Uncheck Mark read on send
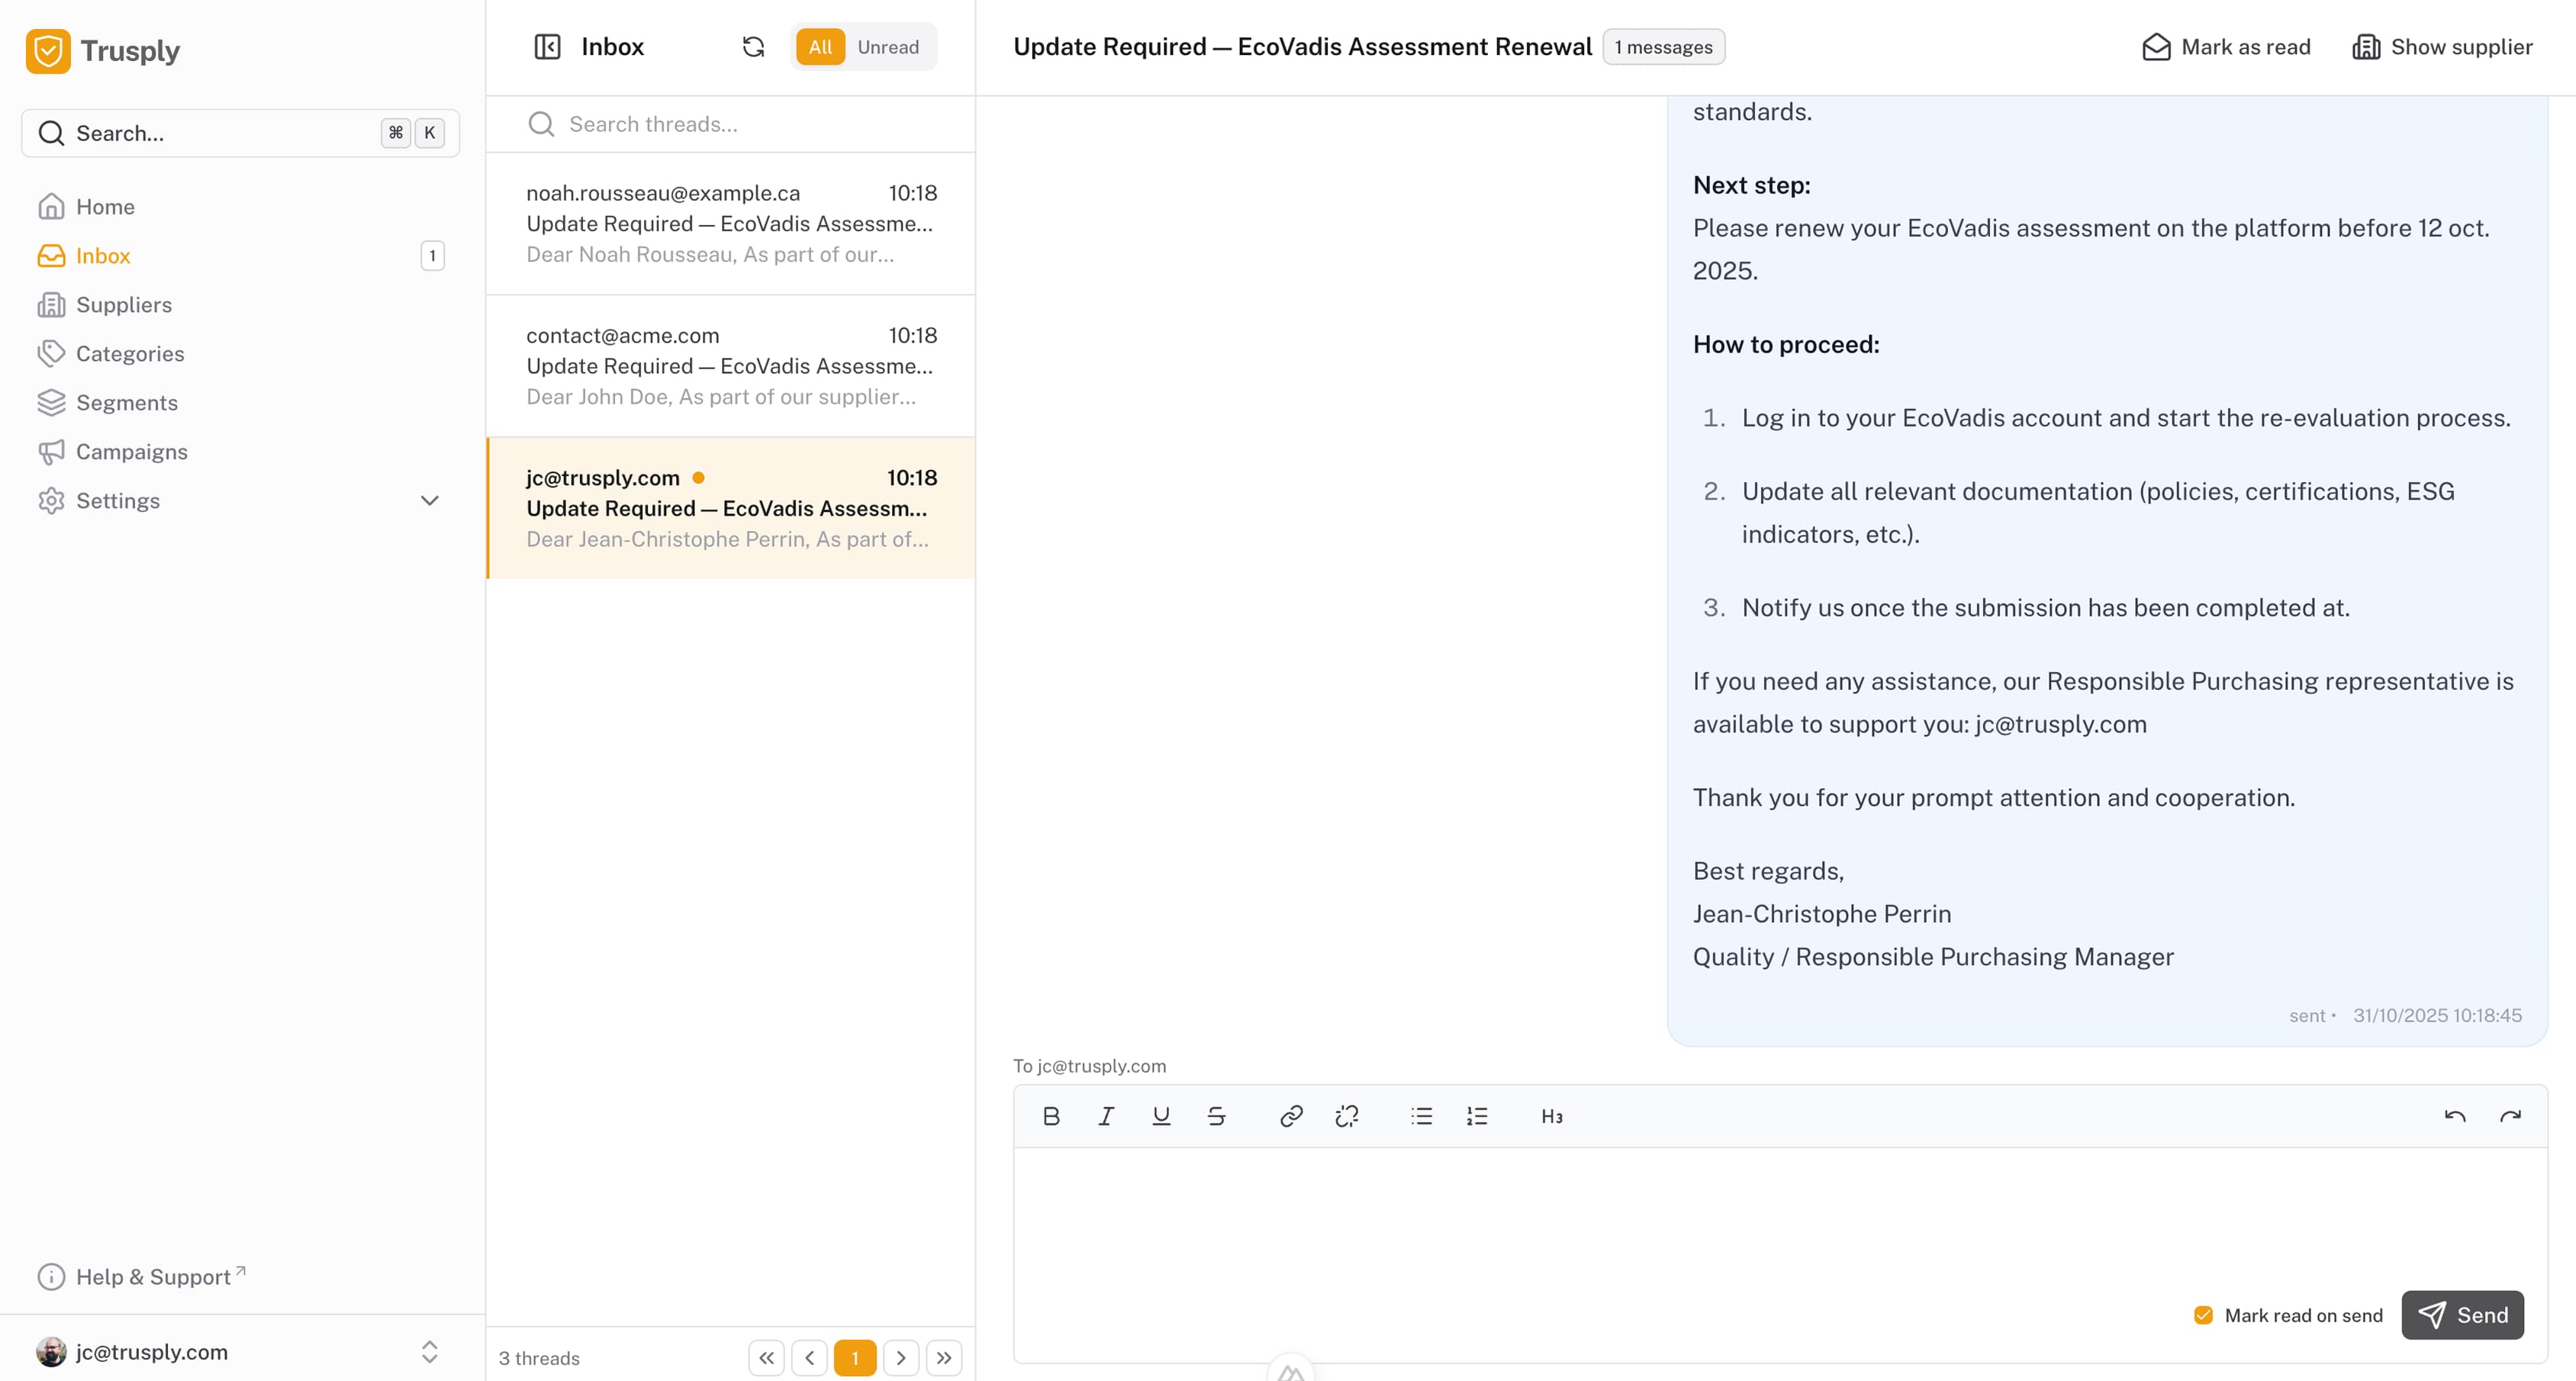 pyautogui.click(x=2203, y=1315)
